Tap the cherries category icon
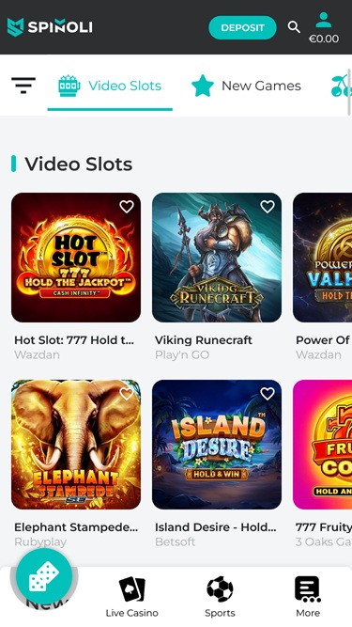Viewport: 352px width, 627px height. (x=342, y=86)
